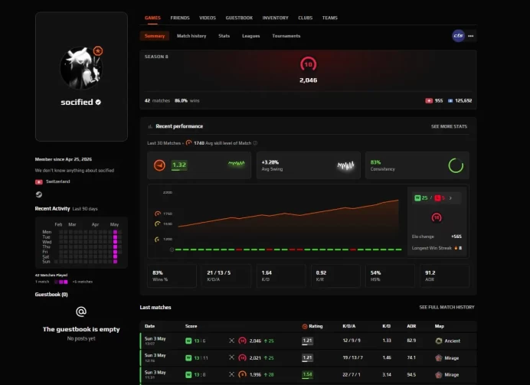The image size is (530, 385).
Task: Click the Rating column header
Action: pos(312,326)
